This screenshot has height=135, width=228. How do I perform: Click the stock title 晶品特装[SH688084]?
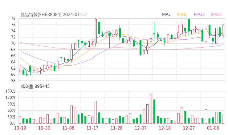41,15
